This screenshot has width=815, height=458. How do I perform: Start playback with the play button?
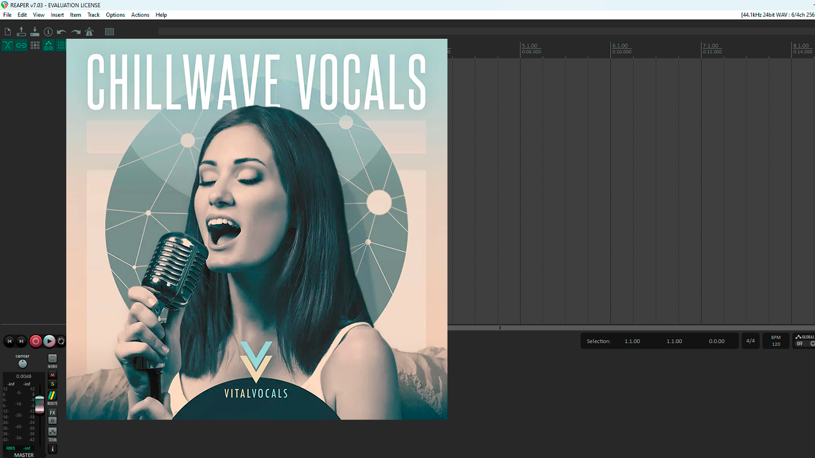[50, 341]
